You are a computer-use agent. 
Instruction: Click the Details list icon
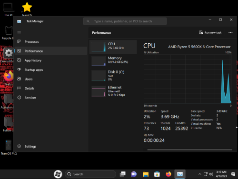click(x=19, y=88)
